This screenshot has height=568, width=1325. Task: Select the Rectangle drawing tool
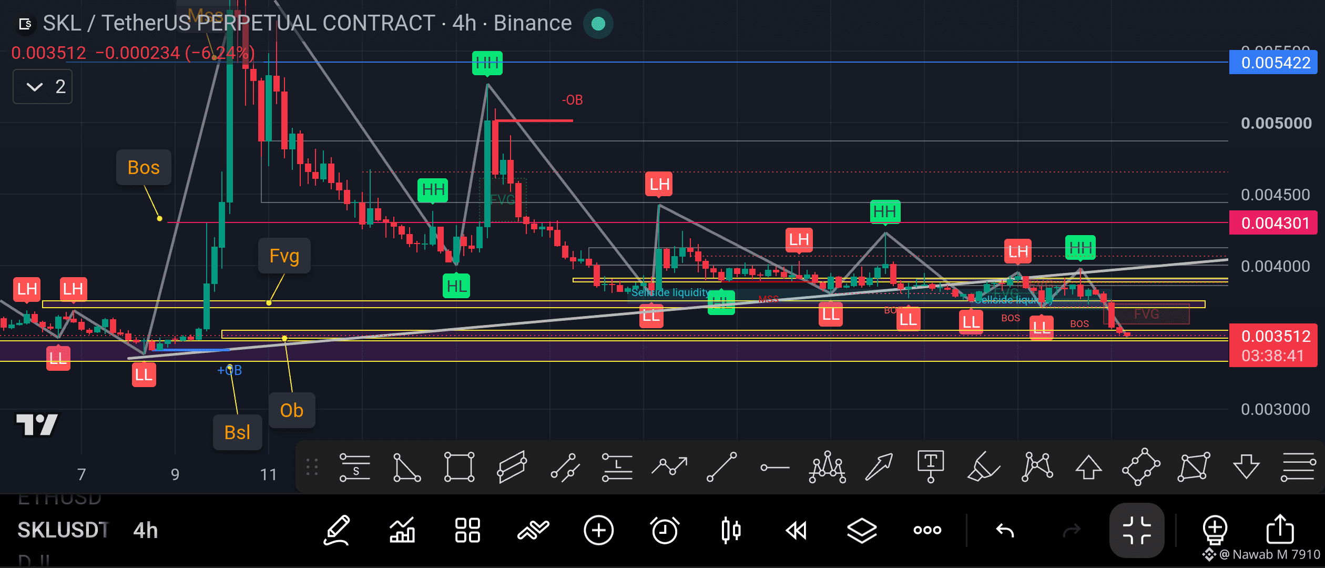(459, 467)
